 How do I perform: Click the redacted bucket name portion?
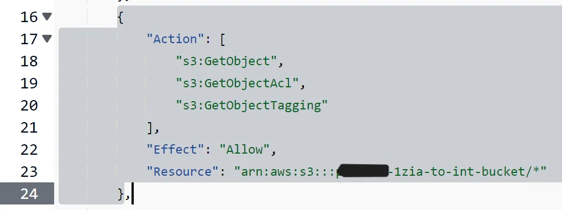click(364, 171)
